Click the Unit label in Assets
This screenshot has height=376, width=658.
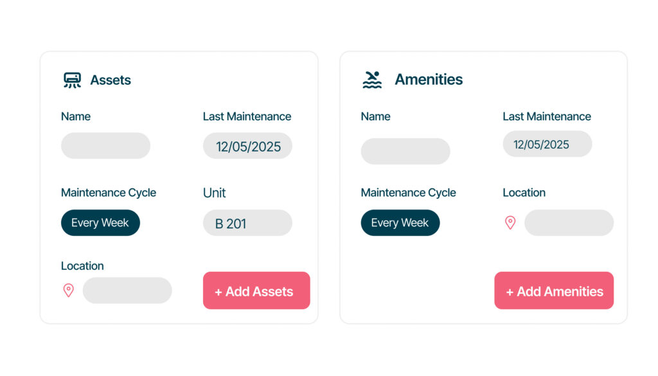(215, 193)
